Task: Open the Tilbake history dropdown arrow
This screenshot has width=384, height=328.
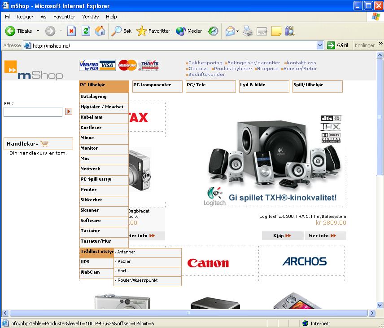Action: pyautogui.click(x=38, y=31)
